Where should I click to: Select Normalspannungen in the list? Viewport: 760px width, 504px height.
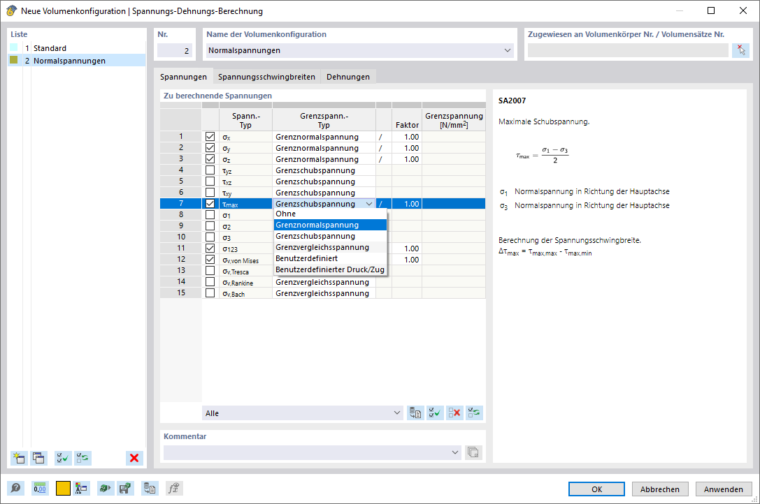click(x=77, y=61)
